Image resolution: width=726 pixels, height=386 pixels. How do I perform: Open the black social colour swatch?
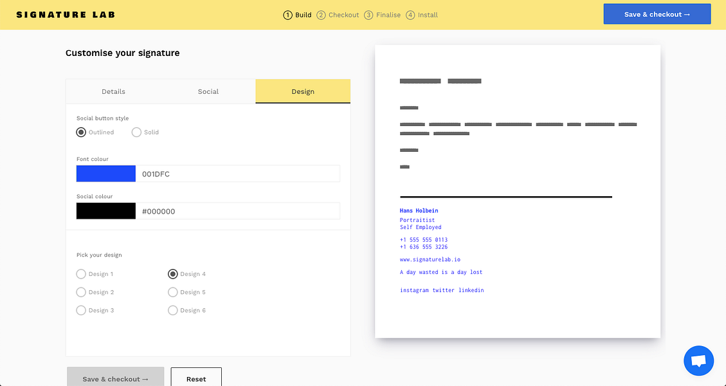[x=106, y=211]
